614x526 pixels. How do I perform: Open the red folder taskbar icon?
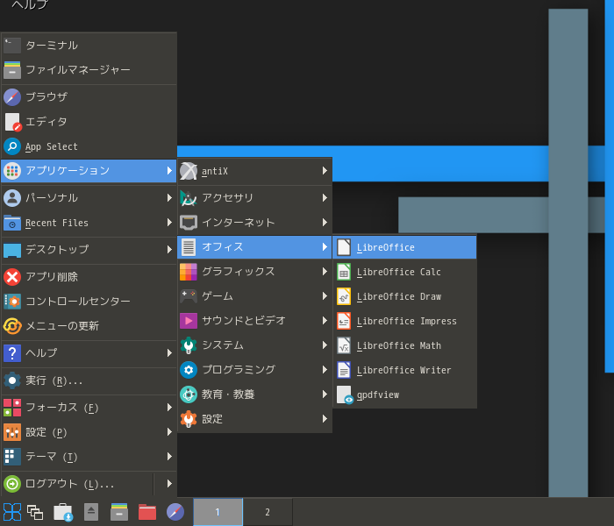click(147, 512)
